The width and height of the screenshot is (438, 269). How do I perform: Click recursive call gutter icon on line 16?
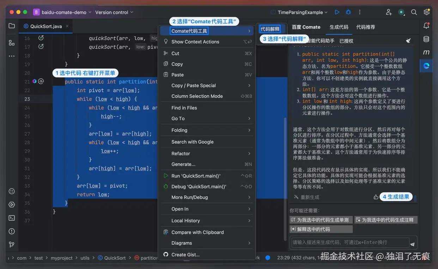coord(41,38)
